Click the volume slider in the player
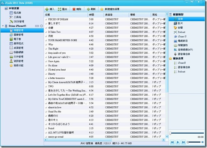Image resolution: width=207 pixels, height=148 pixels. click(x=194, y=142)
